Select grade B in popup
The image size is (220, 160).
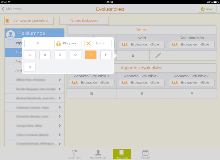point(45,55)
